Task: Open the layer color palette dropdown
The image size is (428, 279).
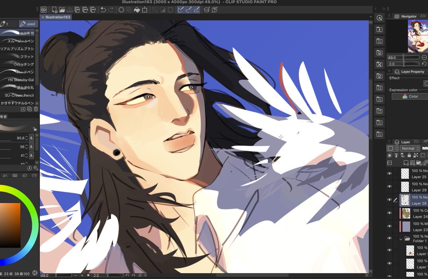Action: point(392,148)
